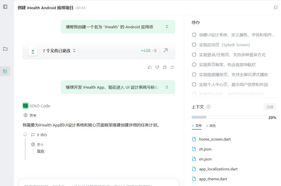The width and height of the screenshot is (281, 186).
Task: Expand the 8 待办 list
Action: point(42,135)
